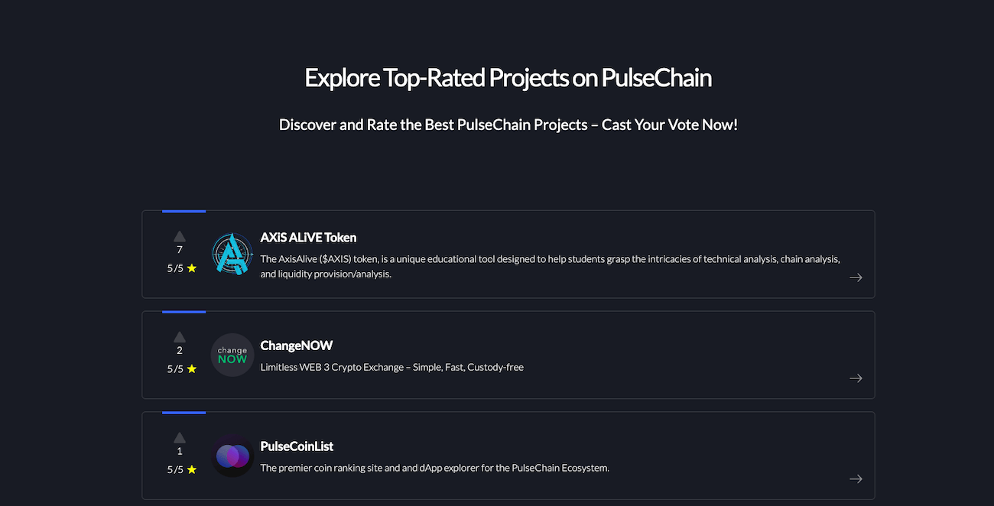
Task: Click the "ChangeNOW" project name
Action: 297,345
